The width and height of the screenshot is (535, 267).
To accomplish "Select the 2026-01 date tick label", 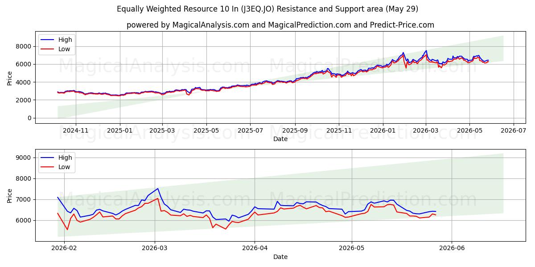I will (x=383, y=130).
